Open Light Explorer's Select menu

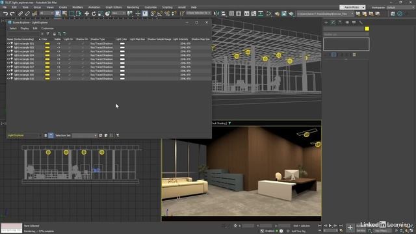(x=13, y=29)
